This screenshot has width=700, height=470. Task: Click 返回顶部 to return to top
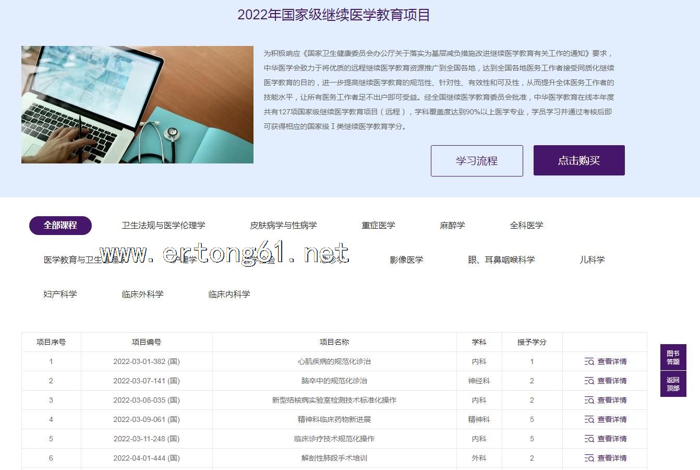coord(673,384)
